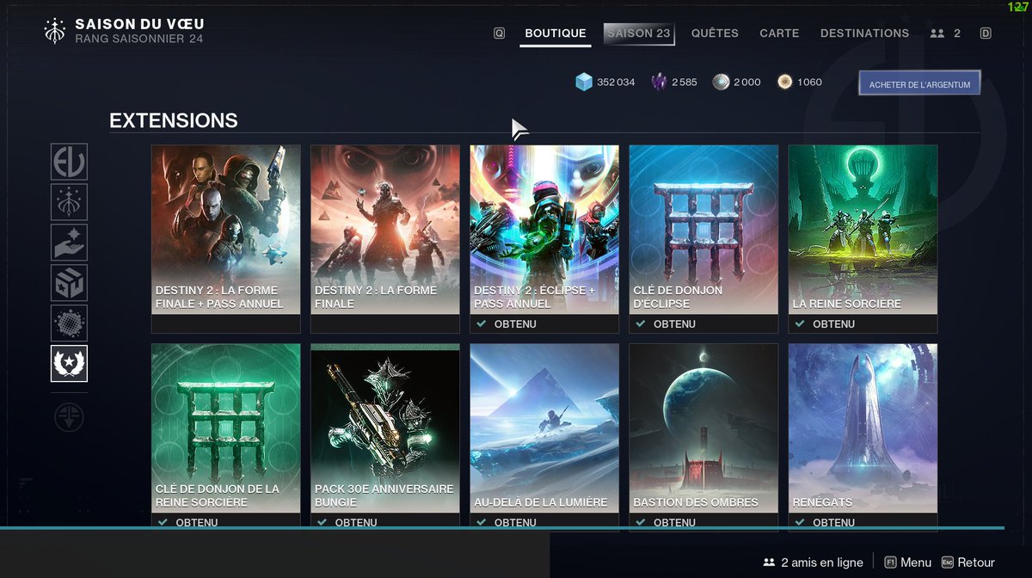Select La Reine Sorcière expansion card
Image resolution: width=1032 pixels, height=578 pixels.
863,238
